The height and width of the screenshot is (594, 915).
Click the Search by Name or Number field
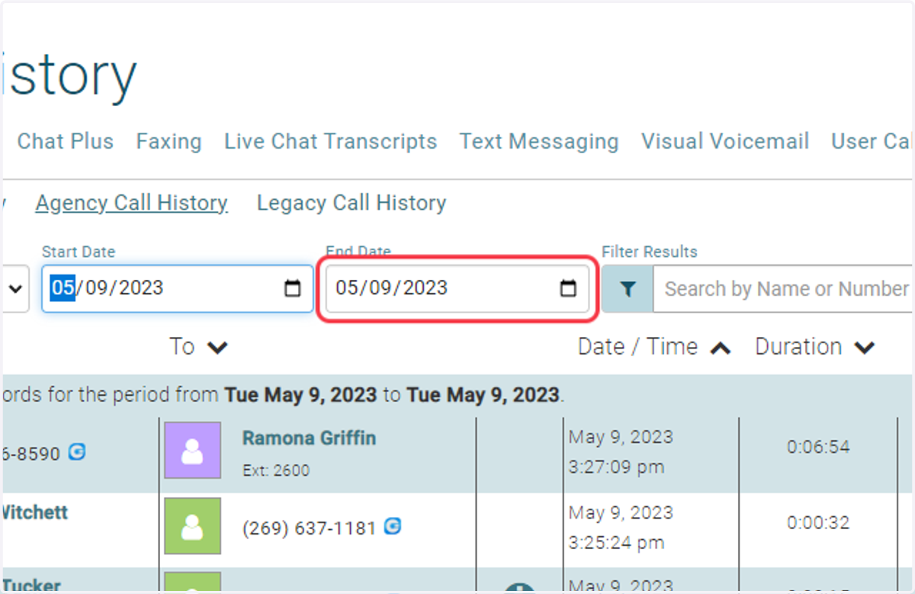pyautogui.click(x=783, y=289)
